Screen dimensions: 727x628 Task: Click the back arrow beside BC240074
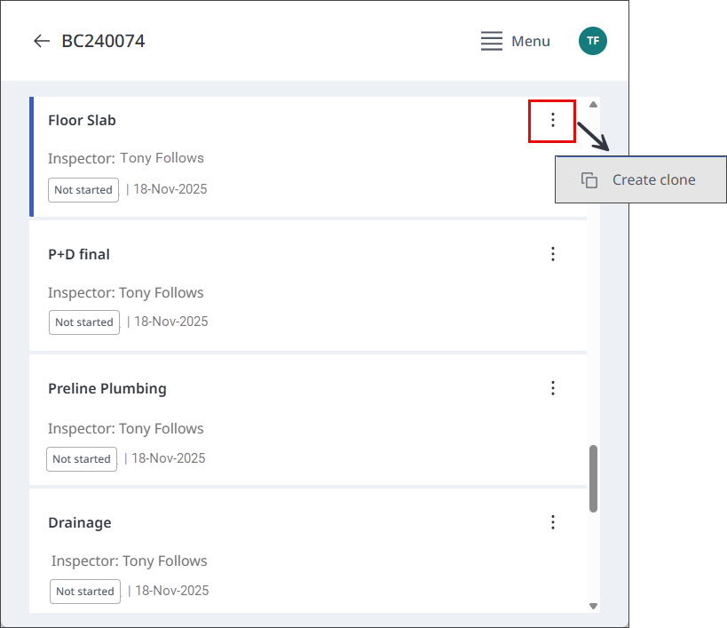click(x=42, y=41)
